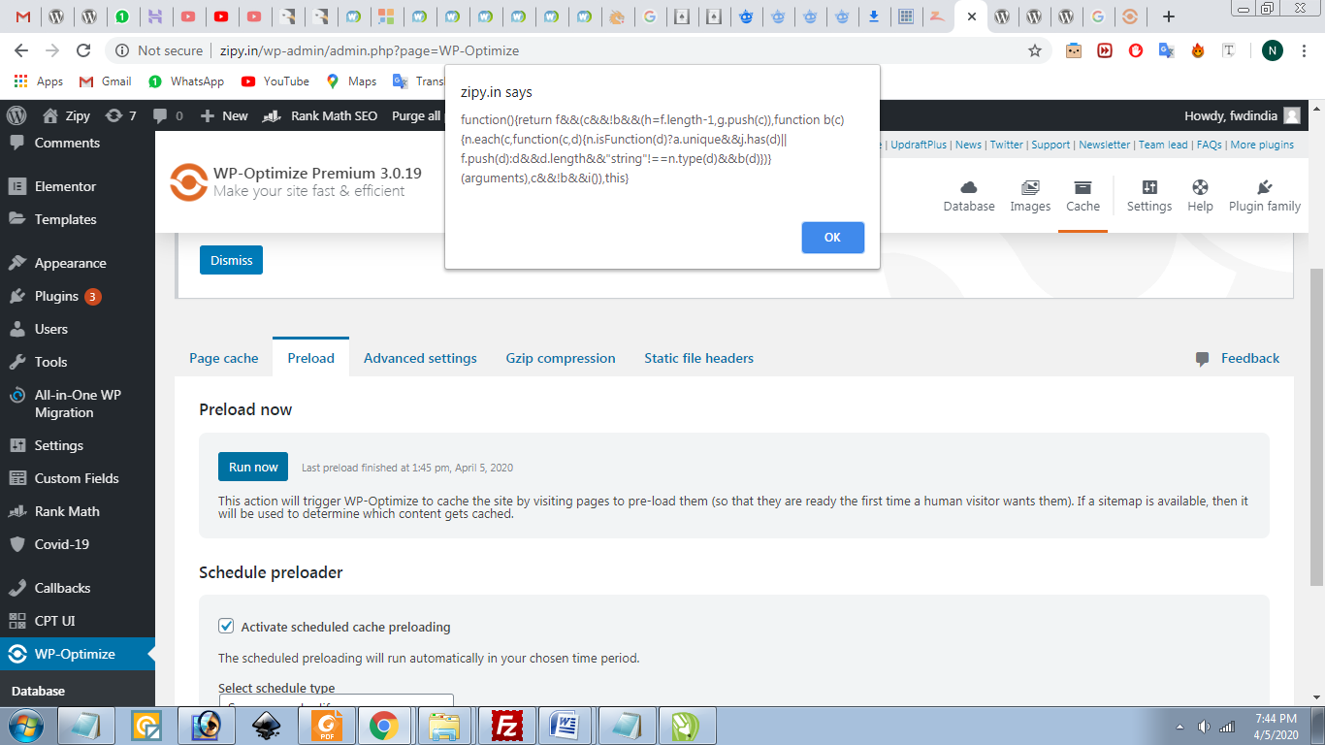The image size is (1325, 745).
Task: Open Custom Fields in the sidebar
Action: (78, 478)
